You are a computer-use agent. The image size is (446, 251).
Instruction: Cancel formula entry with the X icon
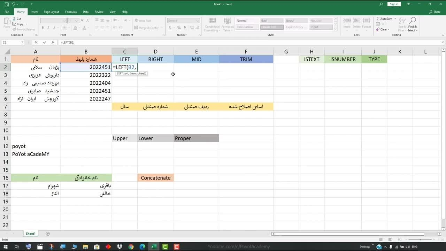coord(36,42)
